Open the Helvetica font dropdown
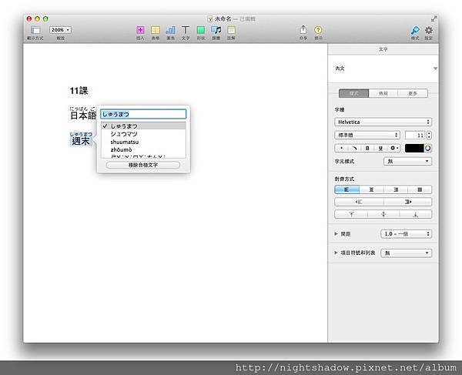 point(383,122)
